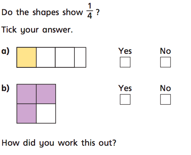The width and height of the screenshot is (191, 155).
Task: Select the top-right purple square in shape b
Action: (x=46, y=94)
